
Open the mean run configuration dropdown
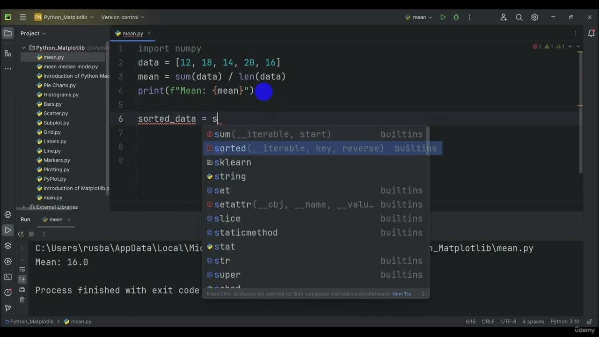coord(419,17)
